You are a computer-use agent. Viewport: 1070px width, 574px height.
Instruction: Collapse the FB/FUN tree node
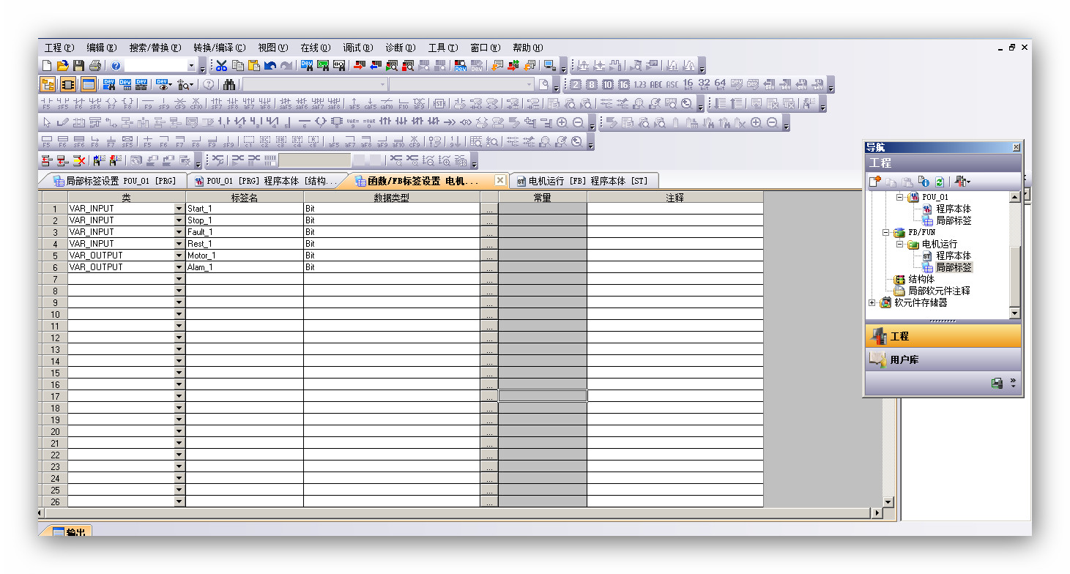click(887, 232)
